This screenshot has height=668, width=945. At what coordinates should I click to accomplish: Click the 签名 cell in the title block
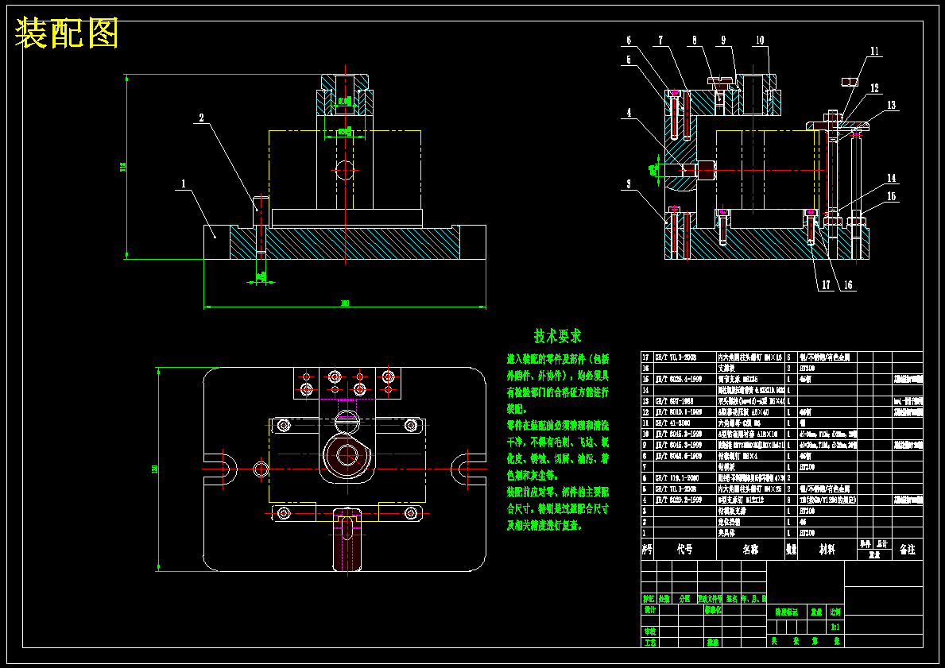pyautogui.click(x=732, y=600)
